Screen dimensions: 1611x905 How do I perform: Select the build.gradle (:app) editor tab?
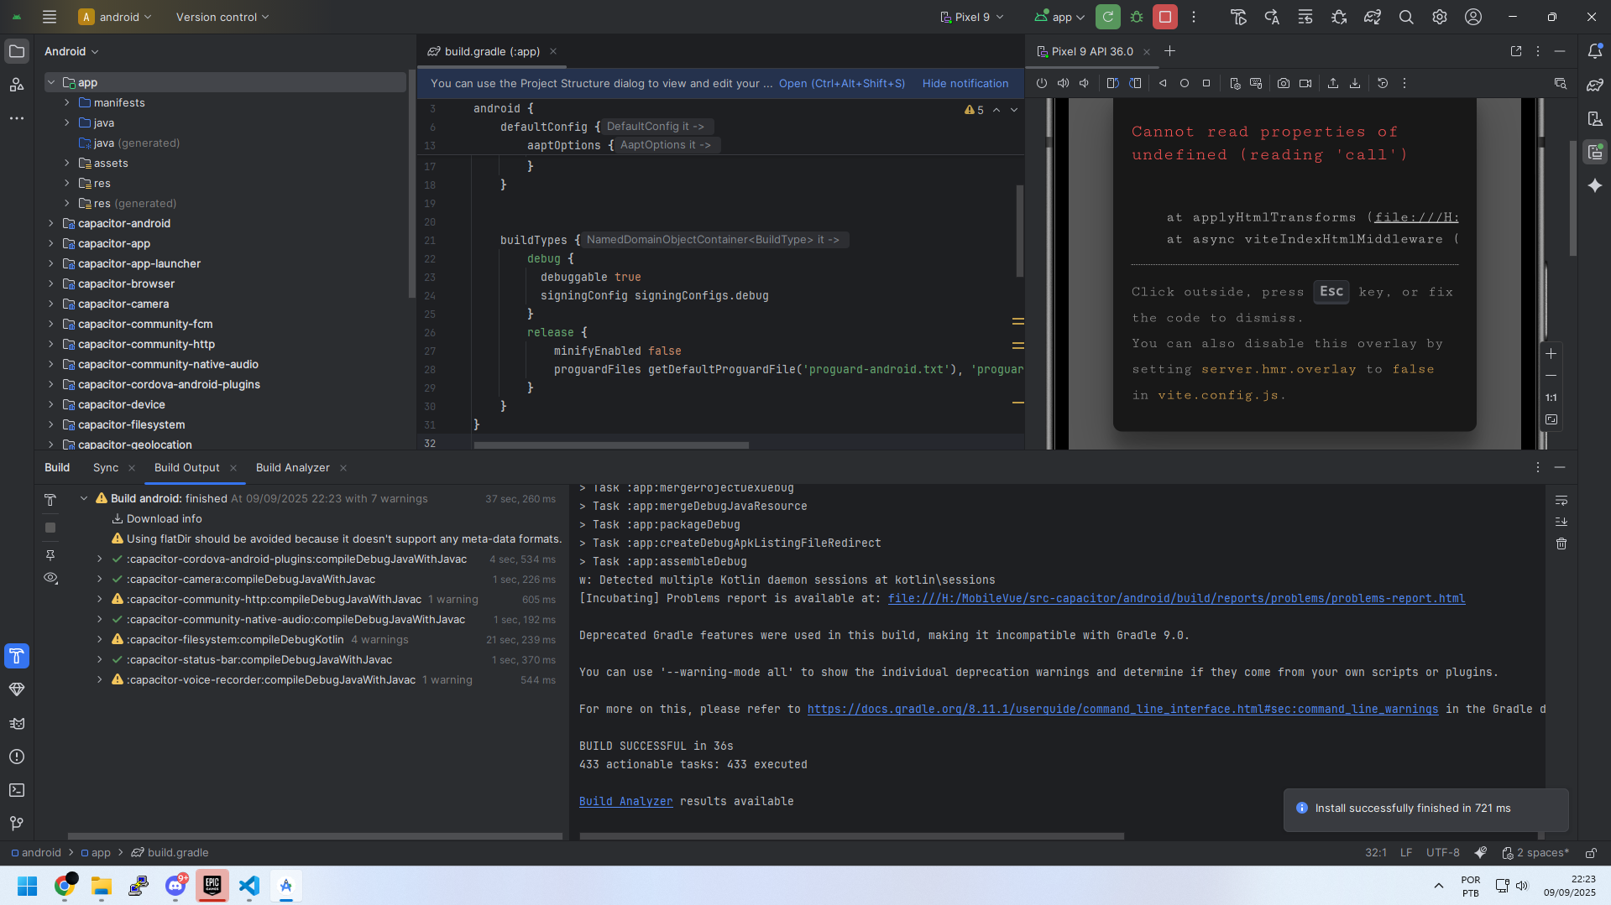click(x=492, y=51)
